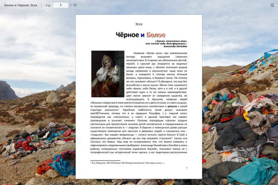Click the page number '1' in footer

point(187,167)
